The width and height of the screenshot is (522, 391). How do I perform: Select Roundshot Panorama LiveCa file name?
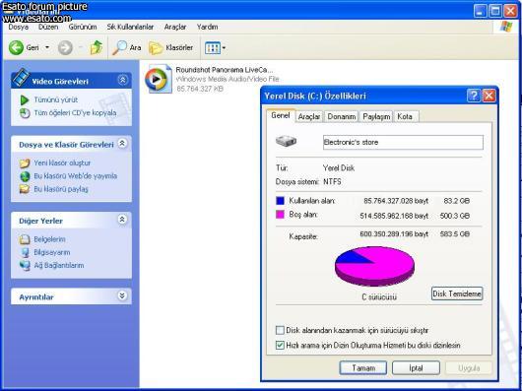(x=224, y=70)
